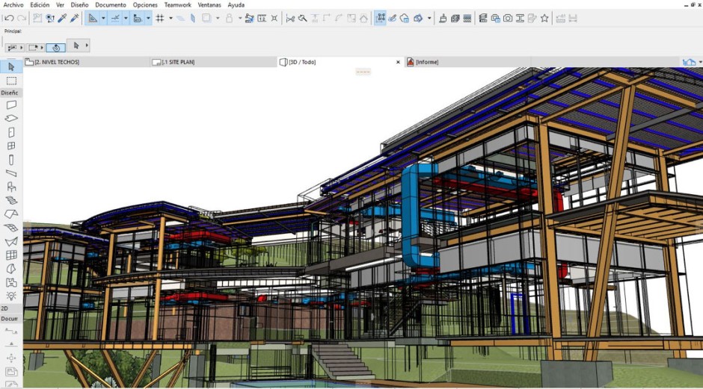Viewport: 703px width, 389px height.
Task: Toggle the guide lines button
Action: click(x=114, y=18)
